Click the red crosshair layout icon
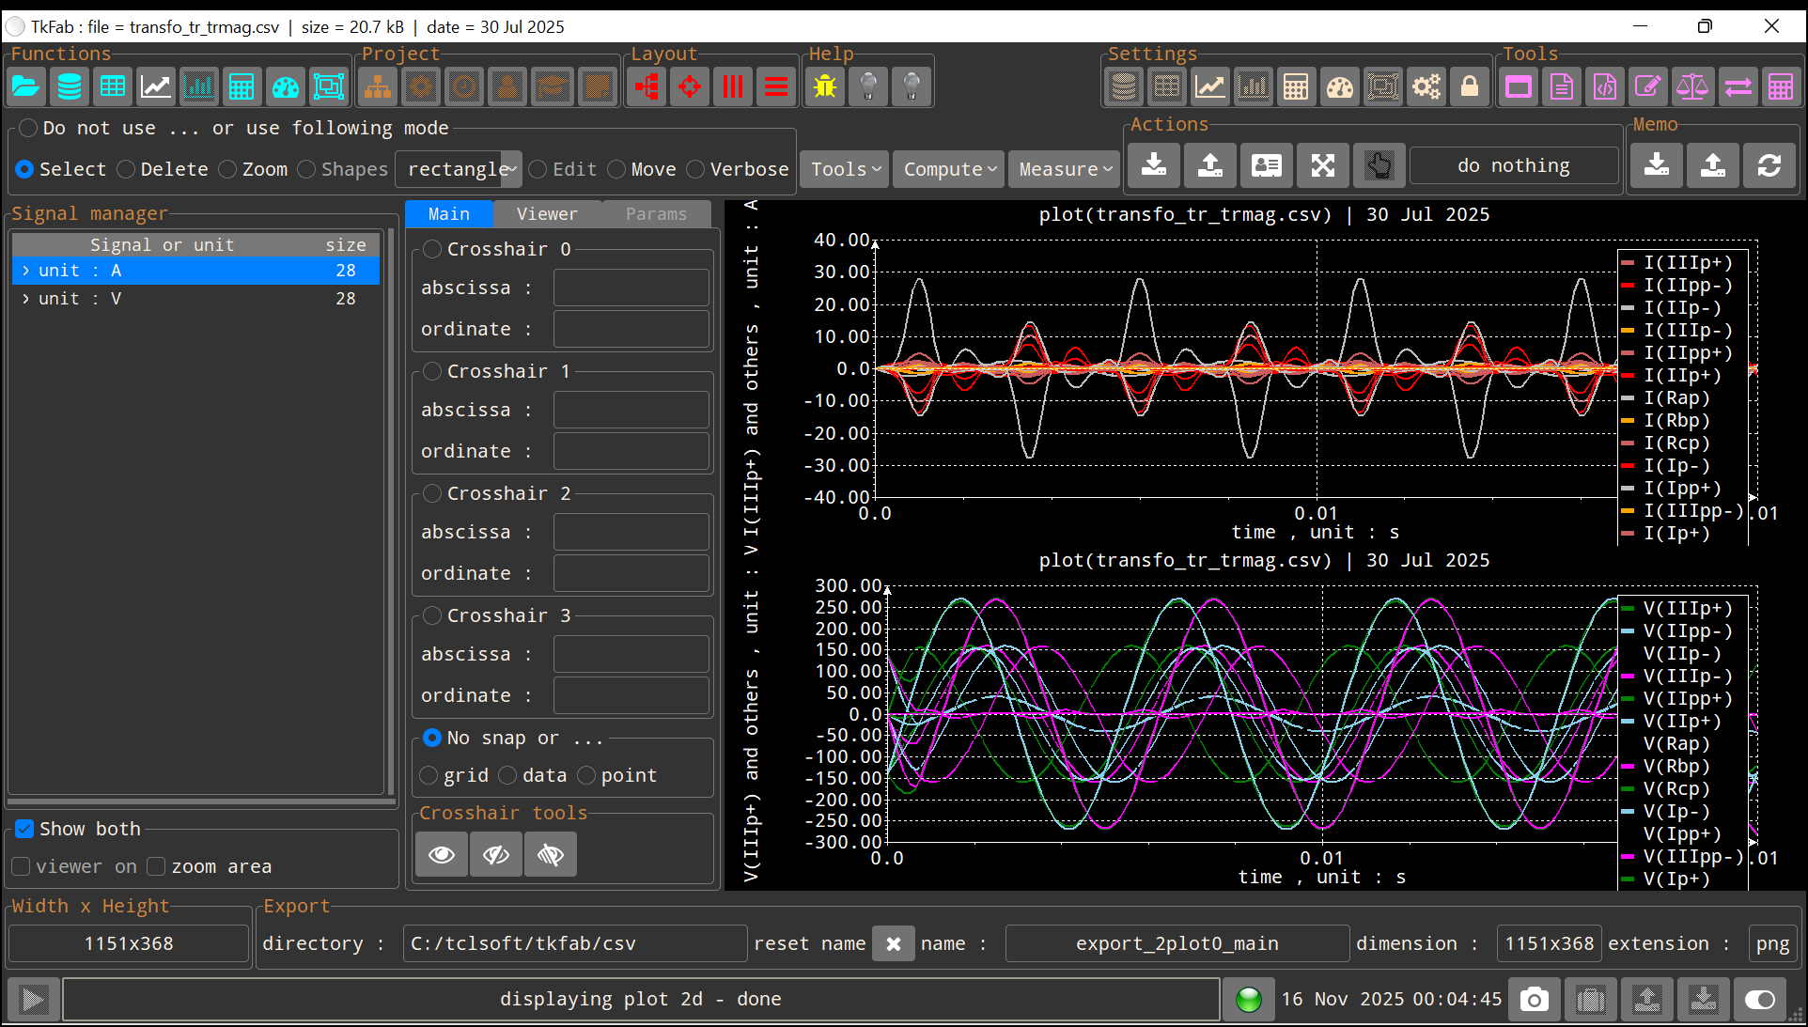 (690, 87)
